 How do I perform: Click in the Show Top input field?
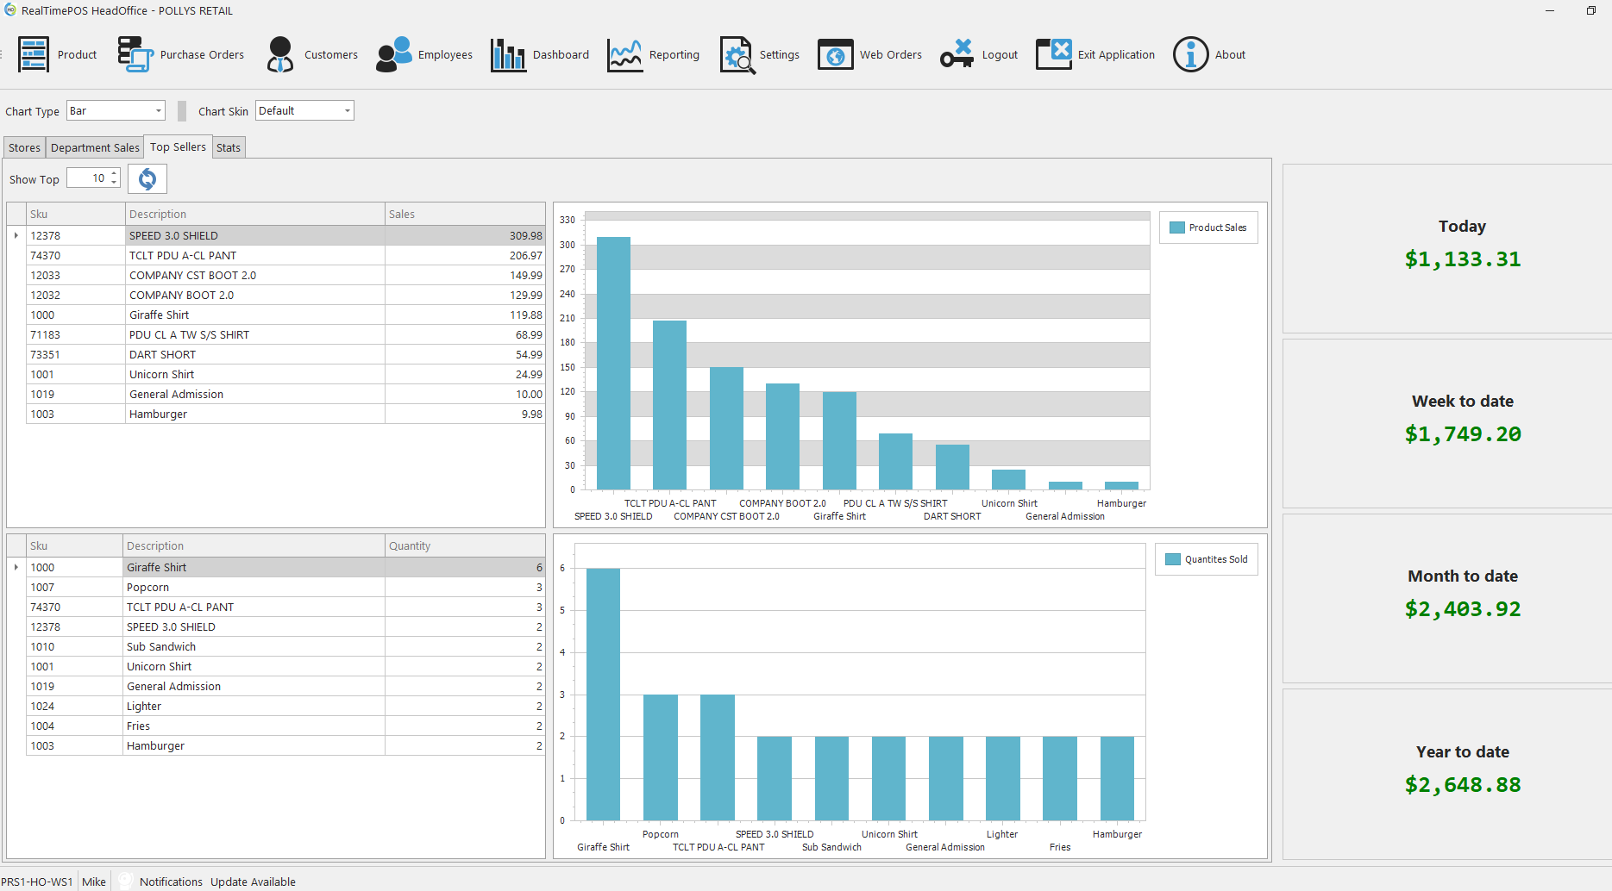coord(89,178)
